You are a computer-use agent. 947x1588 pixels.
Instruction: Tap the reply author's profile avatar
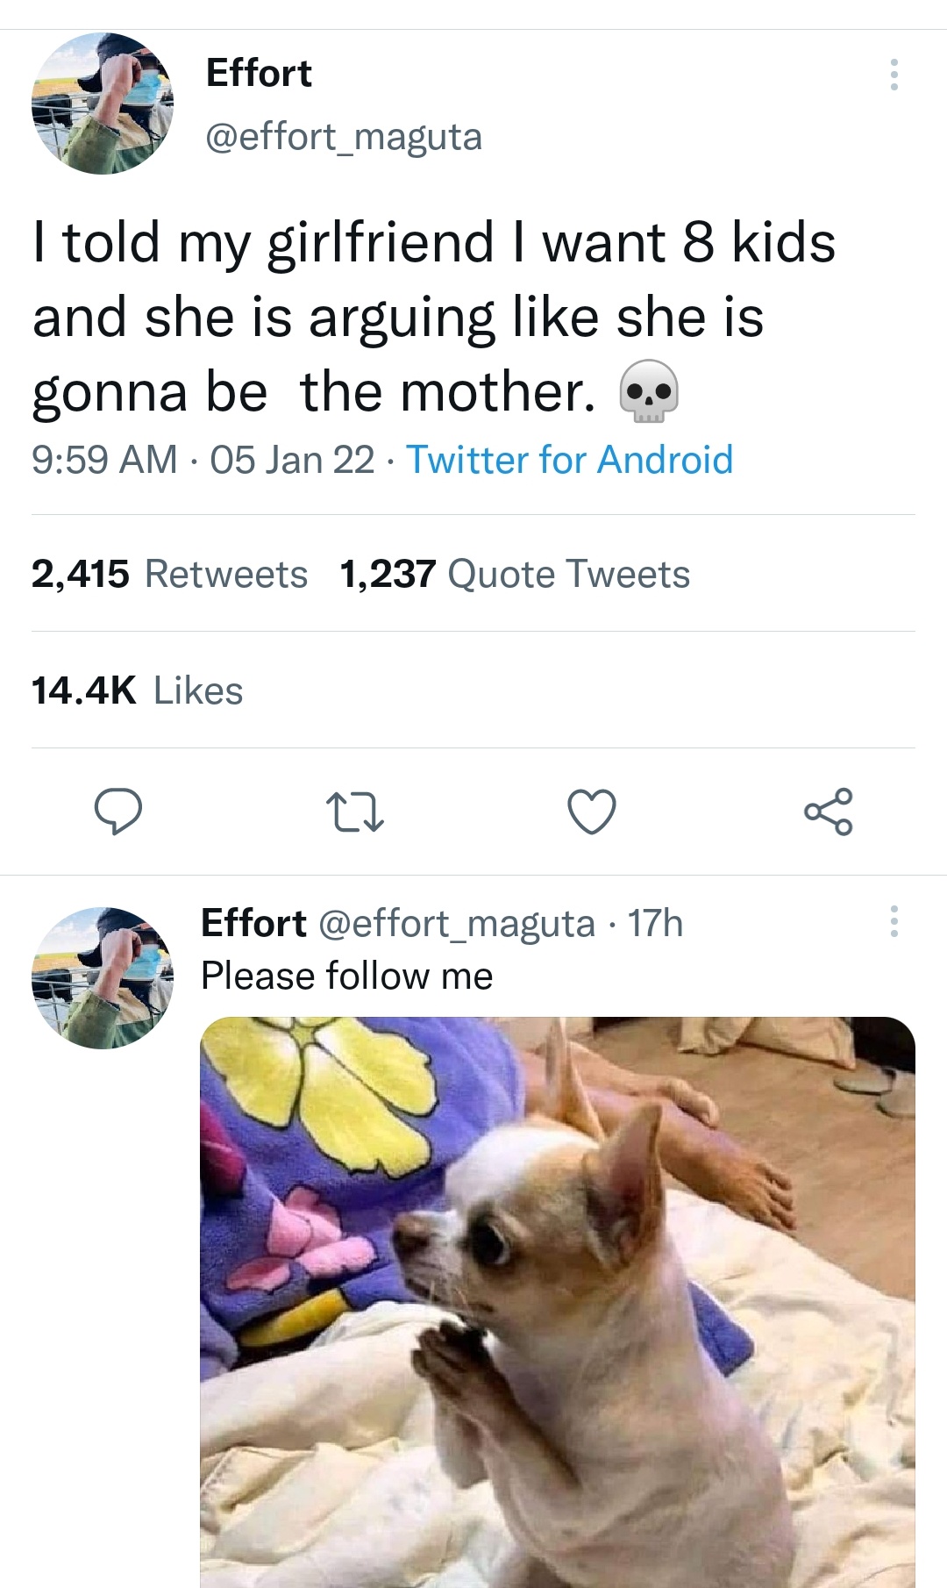(x=103, y=977)
